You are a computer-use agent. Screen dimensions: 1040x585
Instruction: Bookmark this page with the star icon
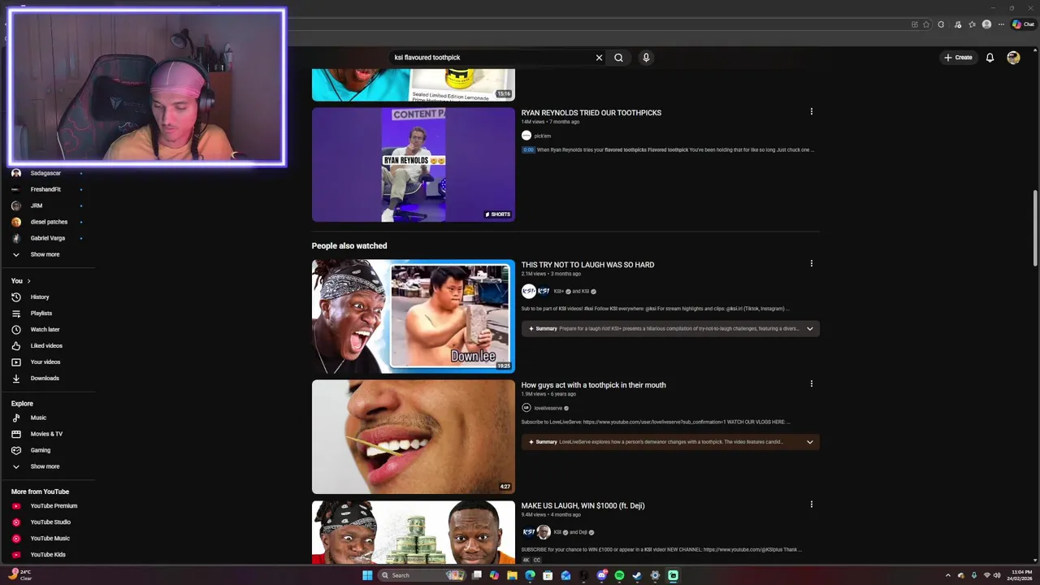pyautogui.click(x=926, y=24)
